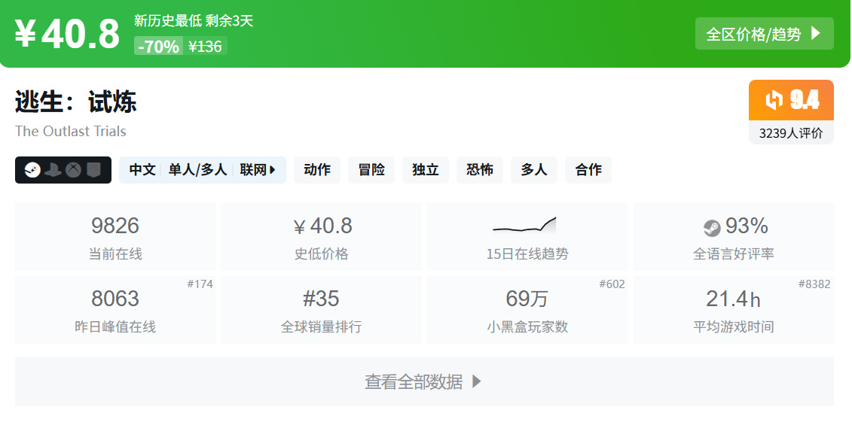Click the Heybox logo in score badge
This screenshot has height=422, width=852.
pos(774,100)
